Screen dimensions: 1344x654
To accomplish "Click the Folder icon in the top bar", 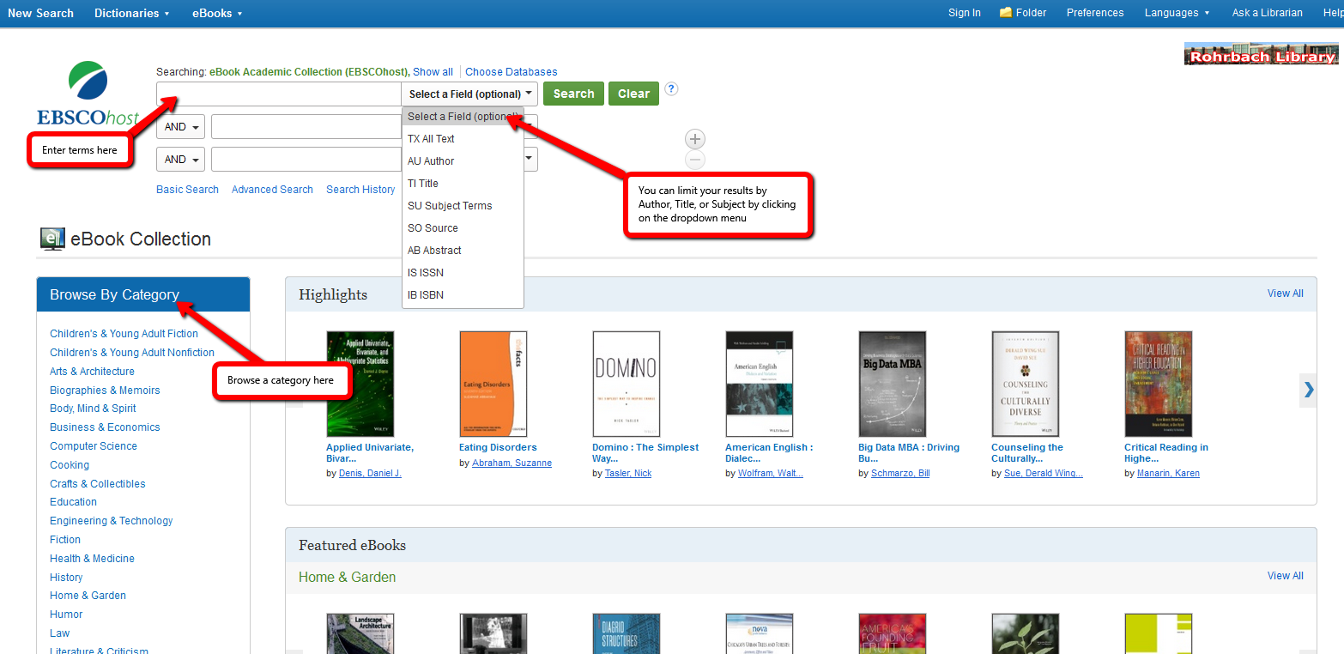I will pos(1006,13).
